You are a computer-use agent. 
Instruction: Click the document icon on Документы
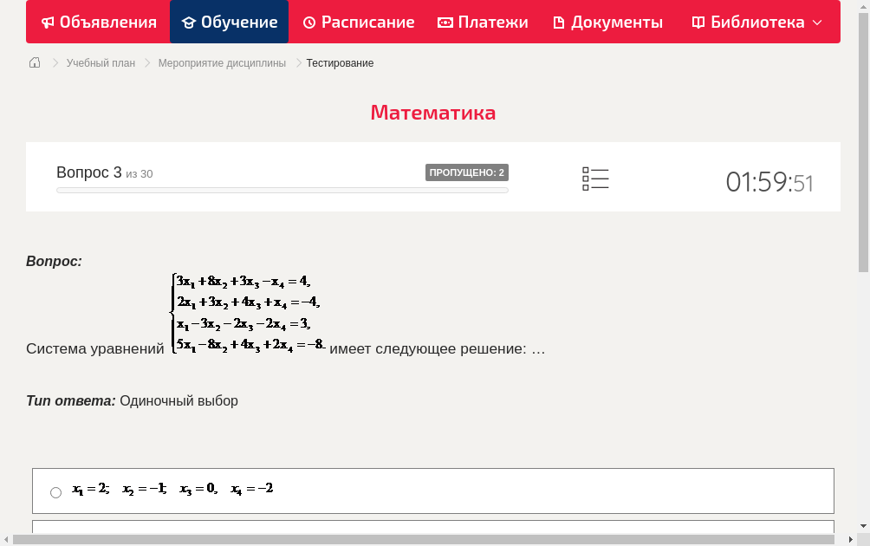click(x=561, y=22)
